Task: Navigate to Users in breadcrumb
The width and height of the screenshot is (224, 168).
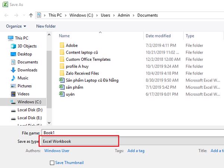Action: click(x=105, y=15)
